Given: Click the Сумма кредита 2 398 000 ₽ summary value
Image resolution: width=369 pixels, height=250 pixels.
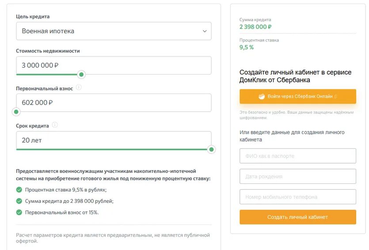Looking at the screenshot, I should pos(255,27).
